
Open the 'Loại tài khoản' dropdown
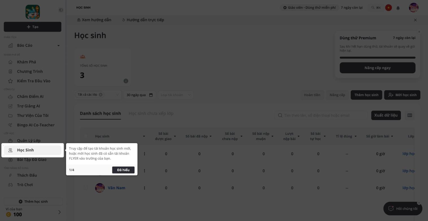[x=176, y=95]
